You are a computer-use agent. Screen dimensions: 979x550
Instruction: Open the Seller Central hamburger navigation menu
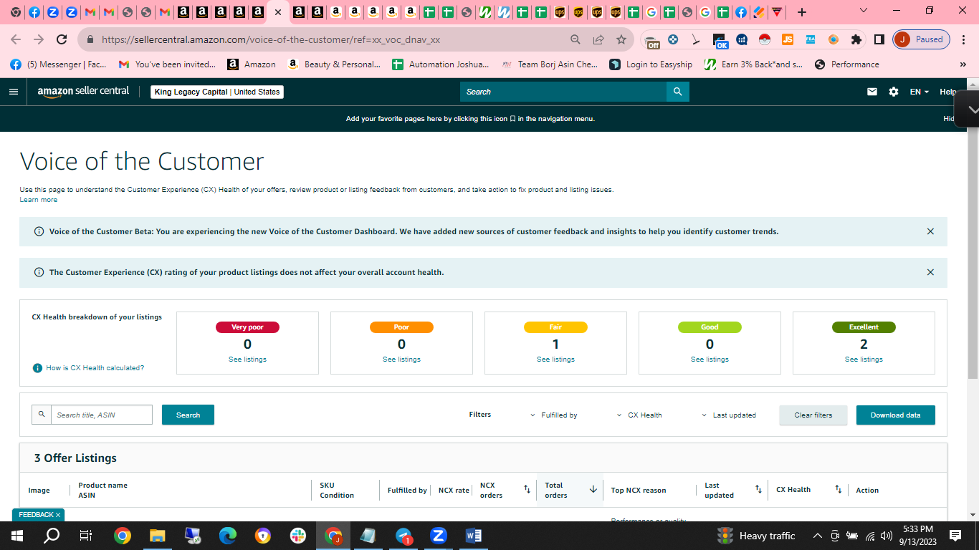[x=14, y=92]
